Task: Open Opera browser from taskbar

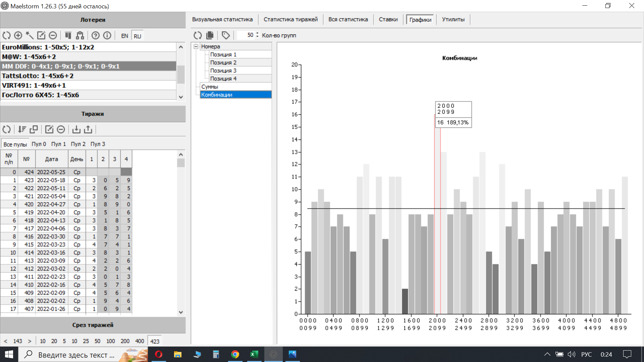Action: point(159,354)
